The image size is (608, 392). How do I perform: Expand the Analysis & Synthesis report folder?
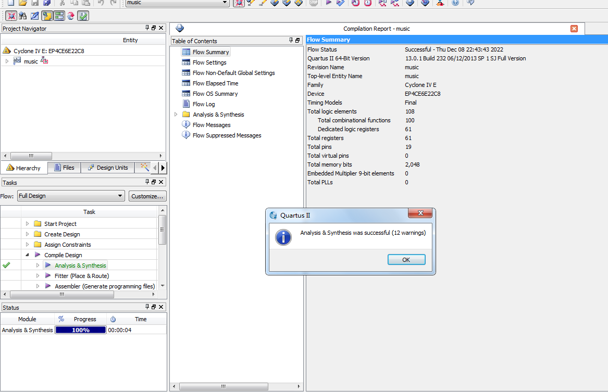[176, 115]
